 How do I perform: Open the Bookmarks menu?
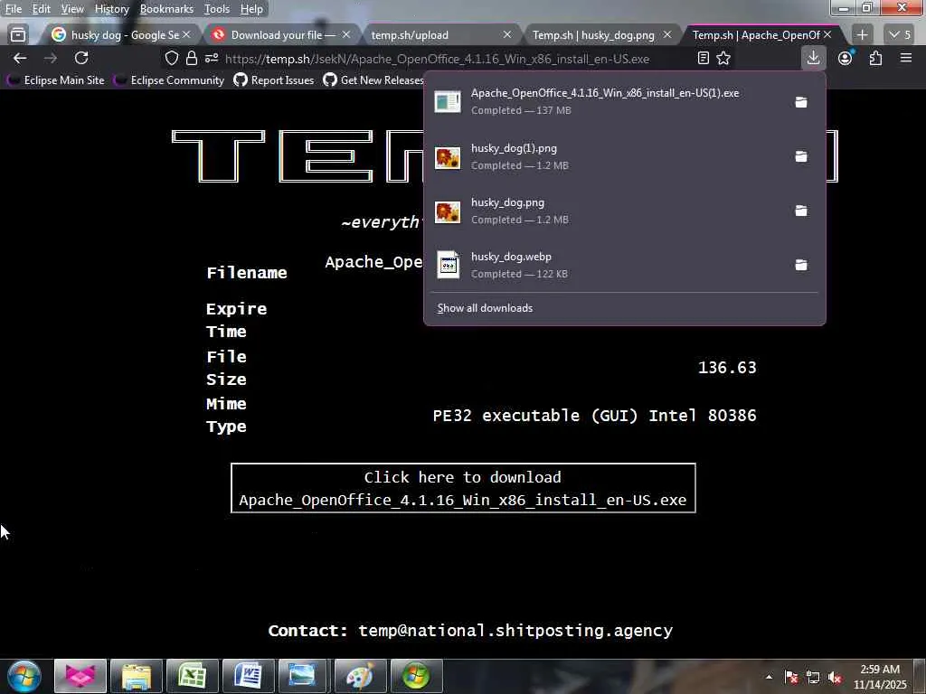click(166, 9)
